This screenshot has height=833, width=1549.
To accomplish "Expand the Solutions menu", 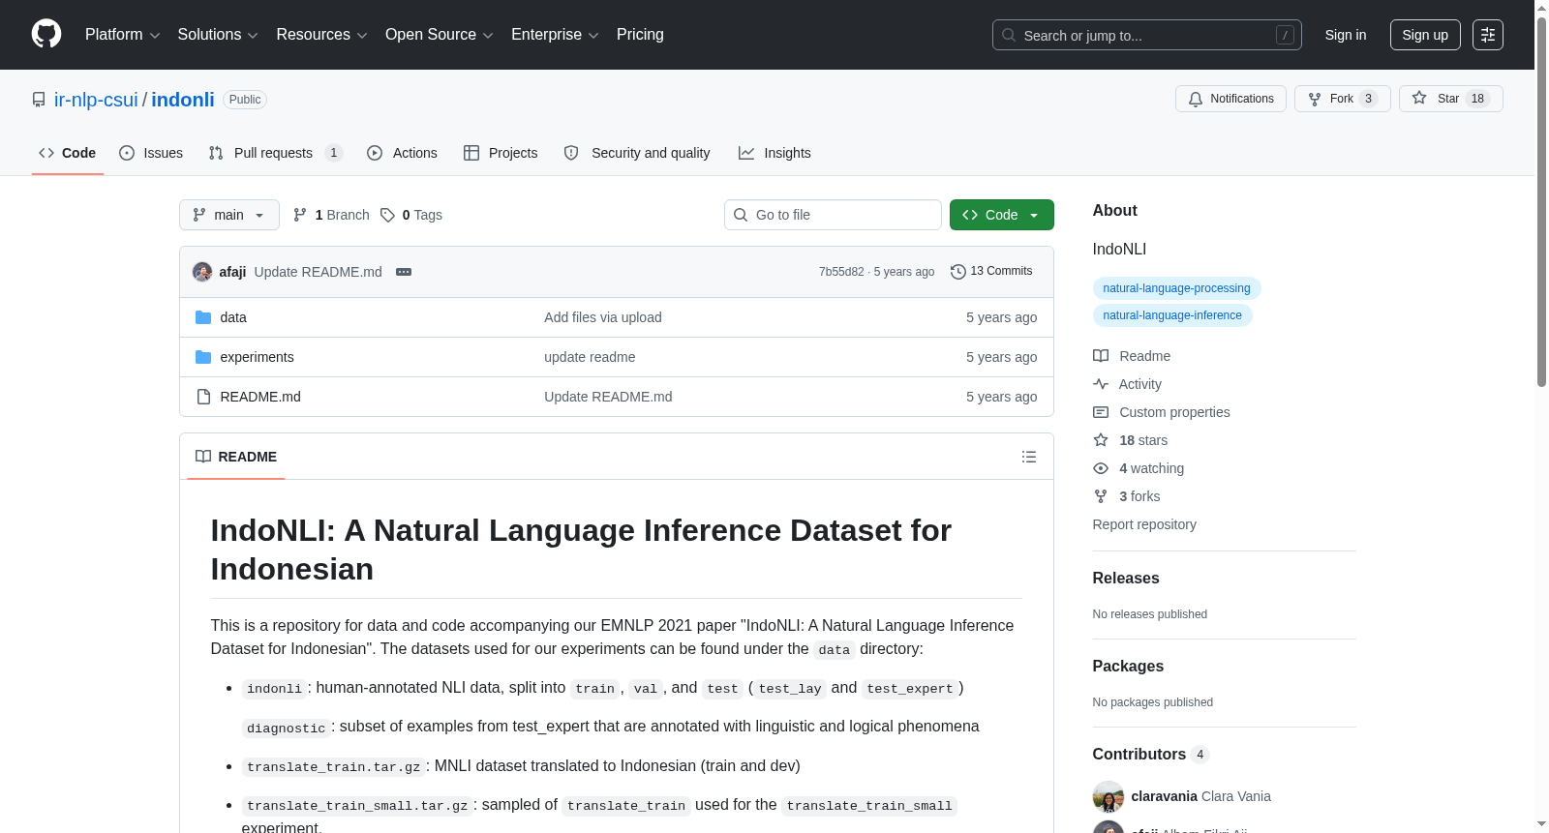I will coord(218,35).
